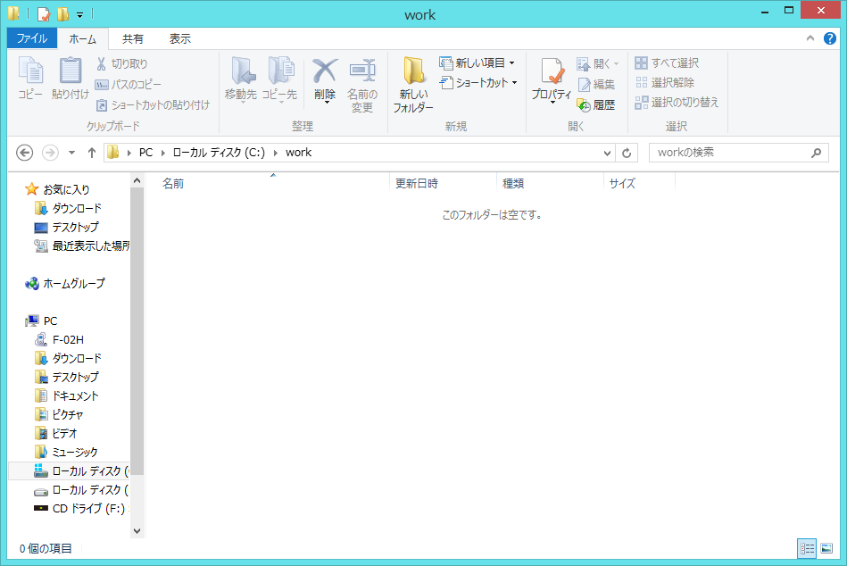Select the 名前の変更 (Rename) icon
The image size is (847, 566).
pos(362,83)
